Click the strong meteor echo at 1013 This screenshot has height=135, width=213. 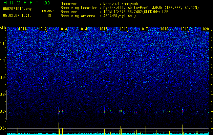click(59, 112)
